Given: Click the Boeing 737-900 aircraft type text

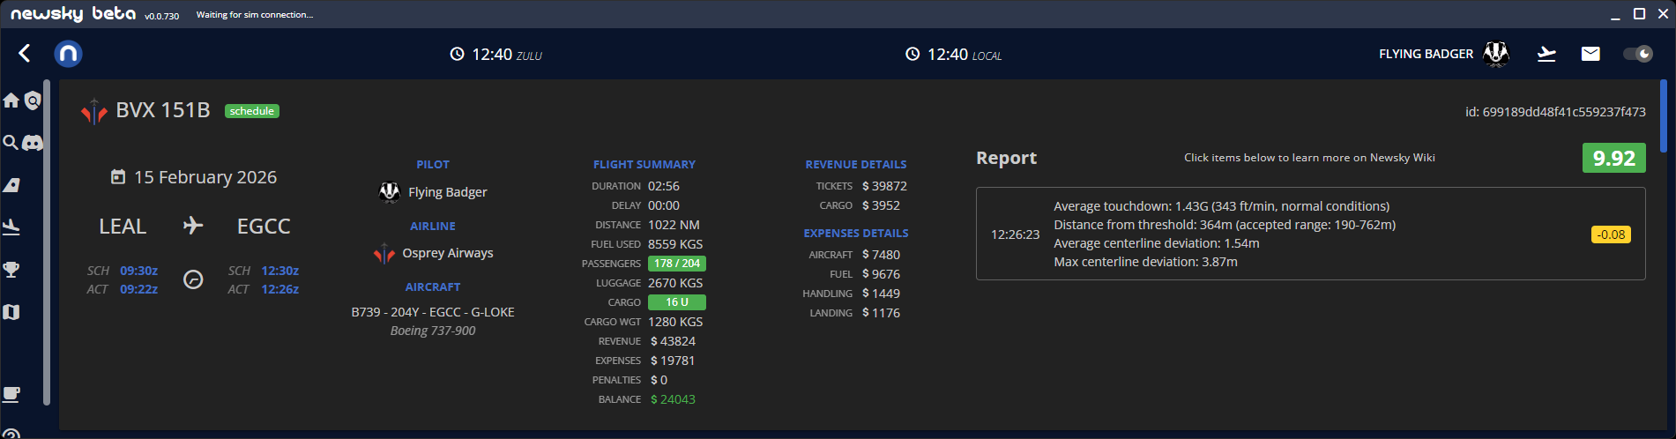Looking at the screenshot, I should 433,331.
